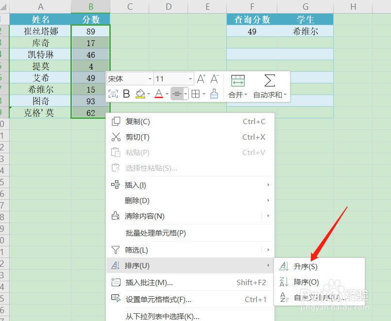Screen dimensions: 391x321
Task: Select the format painter brush icon
Action: point(214,94)
